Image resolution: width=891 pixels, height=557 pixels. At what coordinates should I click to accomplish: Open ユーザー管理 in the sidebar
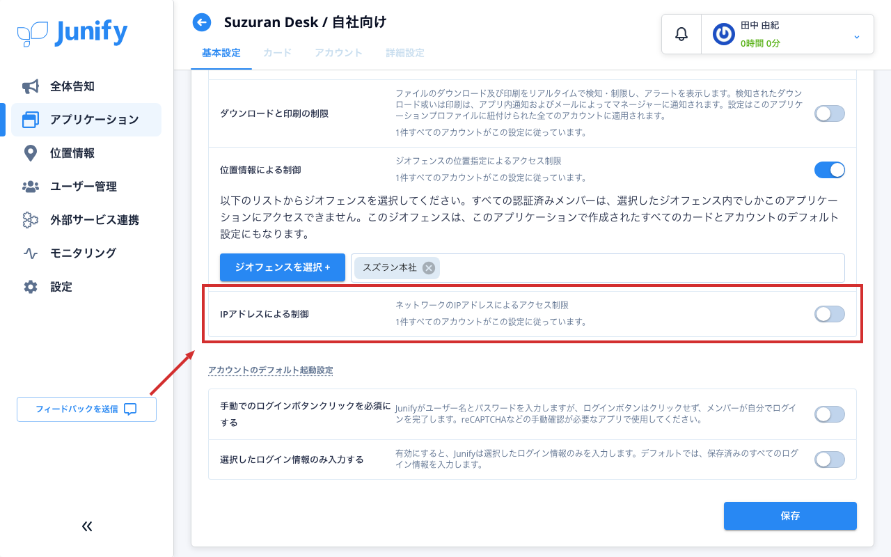point(86,187)
